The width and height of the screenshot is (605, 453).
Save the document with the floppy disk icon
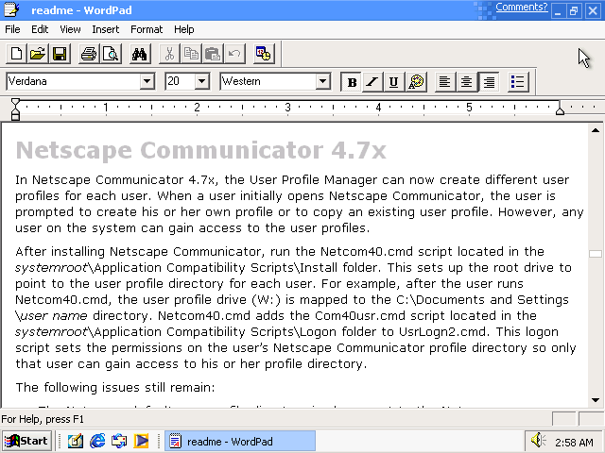tap(60, 54)
